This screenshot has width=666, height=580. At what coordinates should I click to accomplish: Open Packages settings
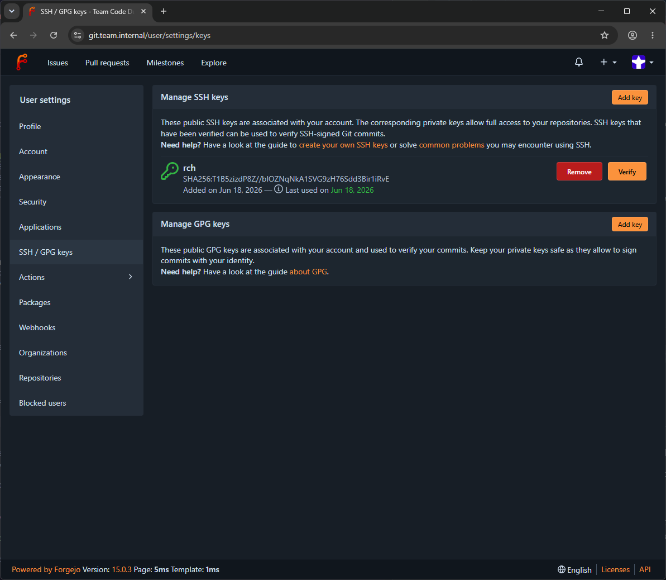[76, 302]
